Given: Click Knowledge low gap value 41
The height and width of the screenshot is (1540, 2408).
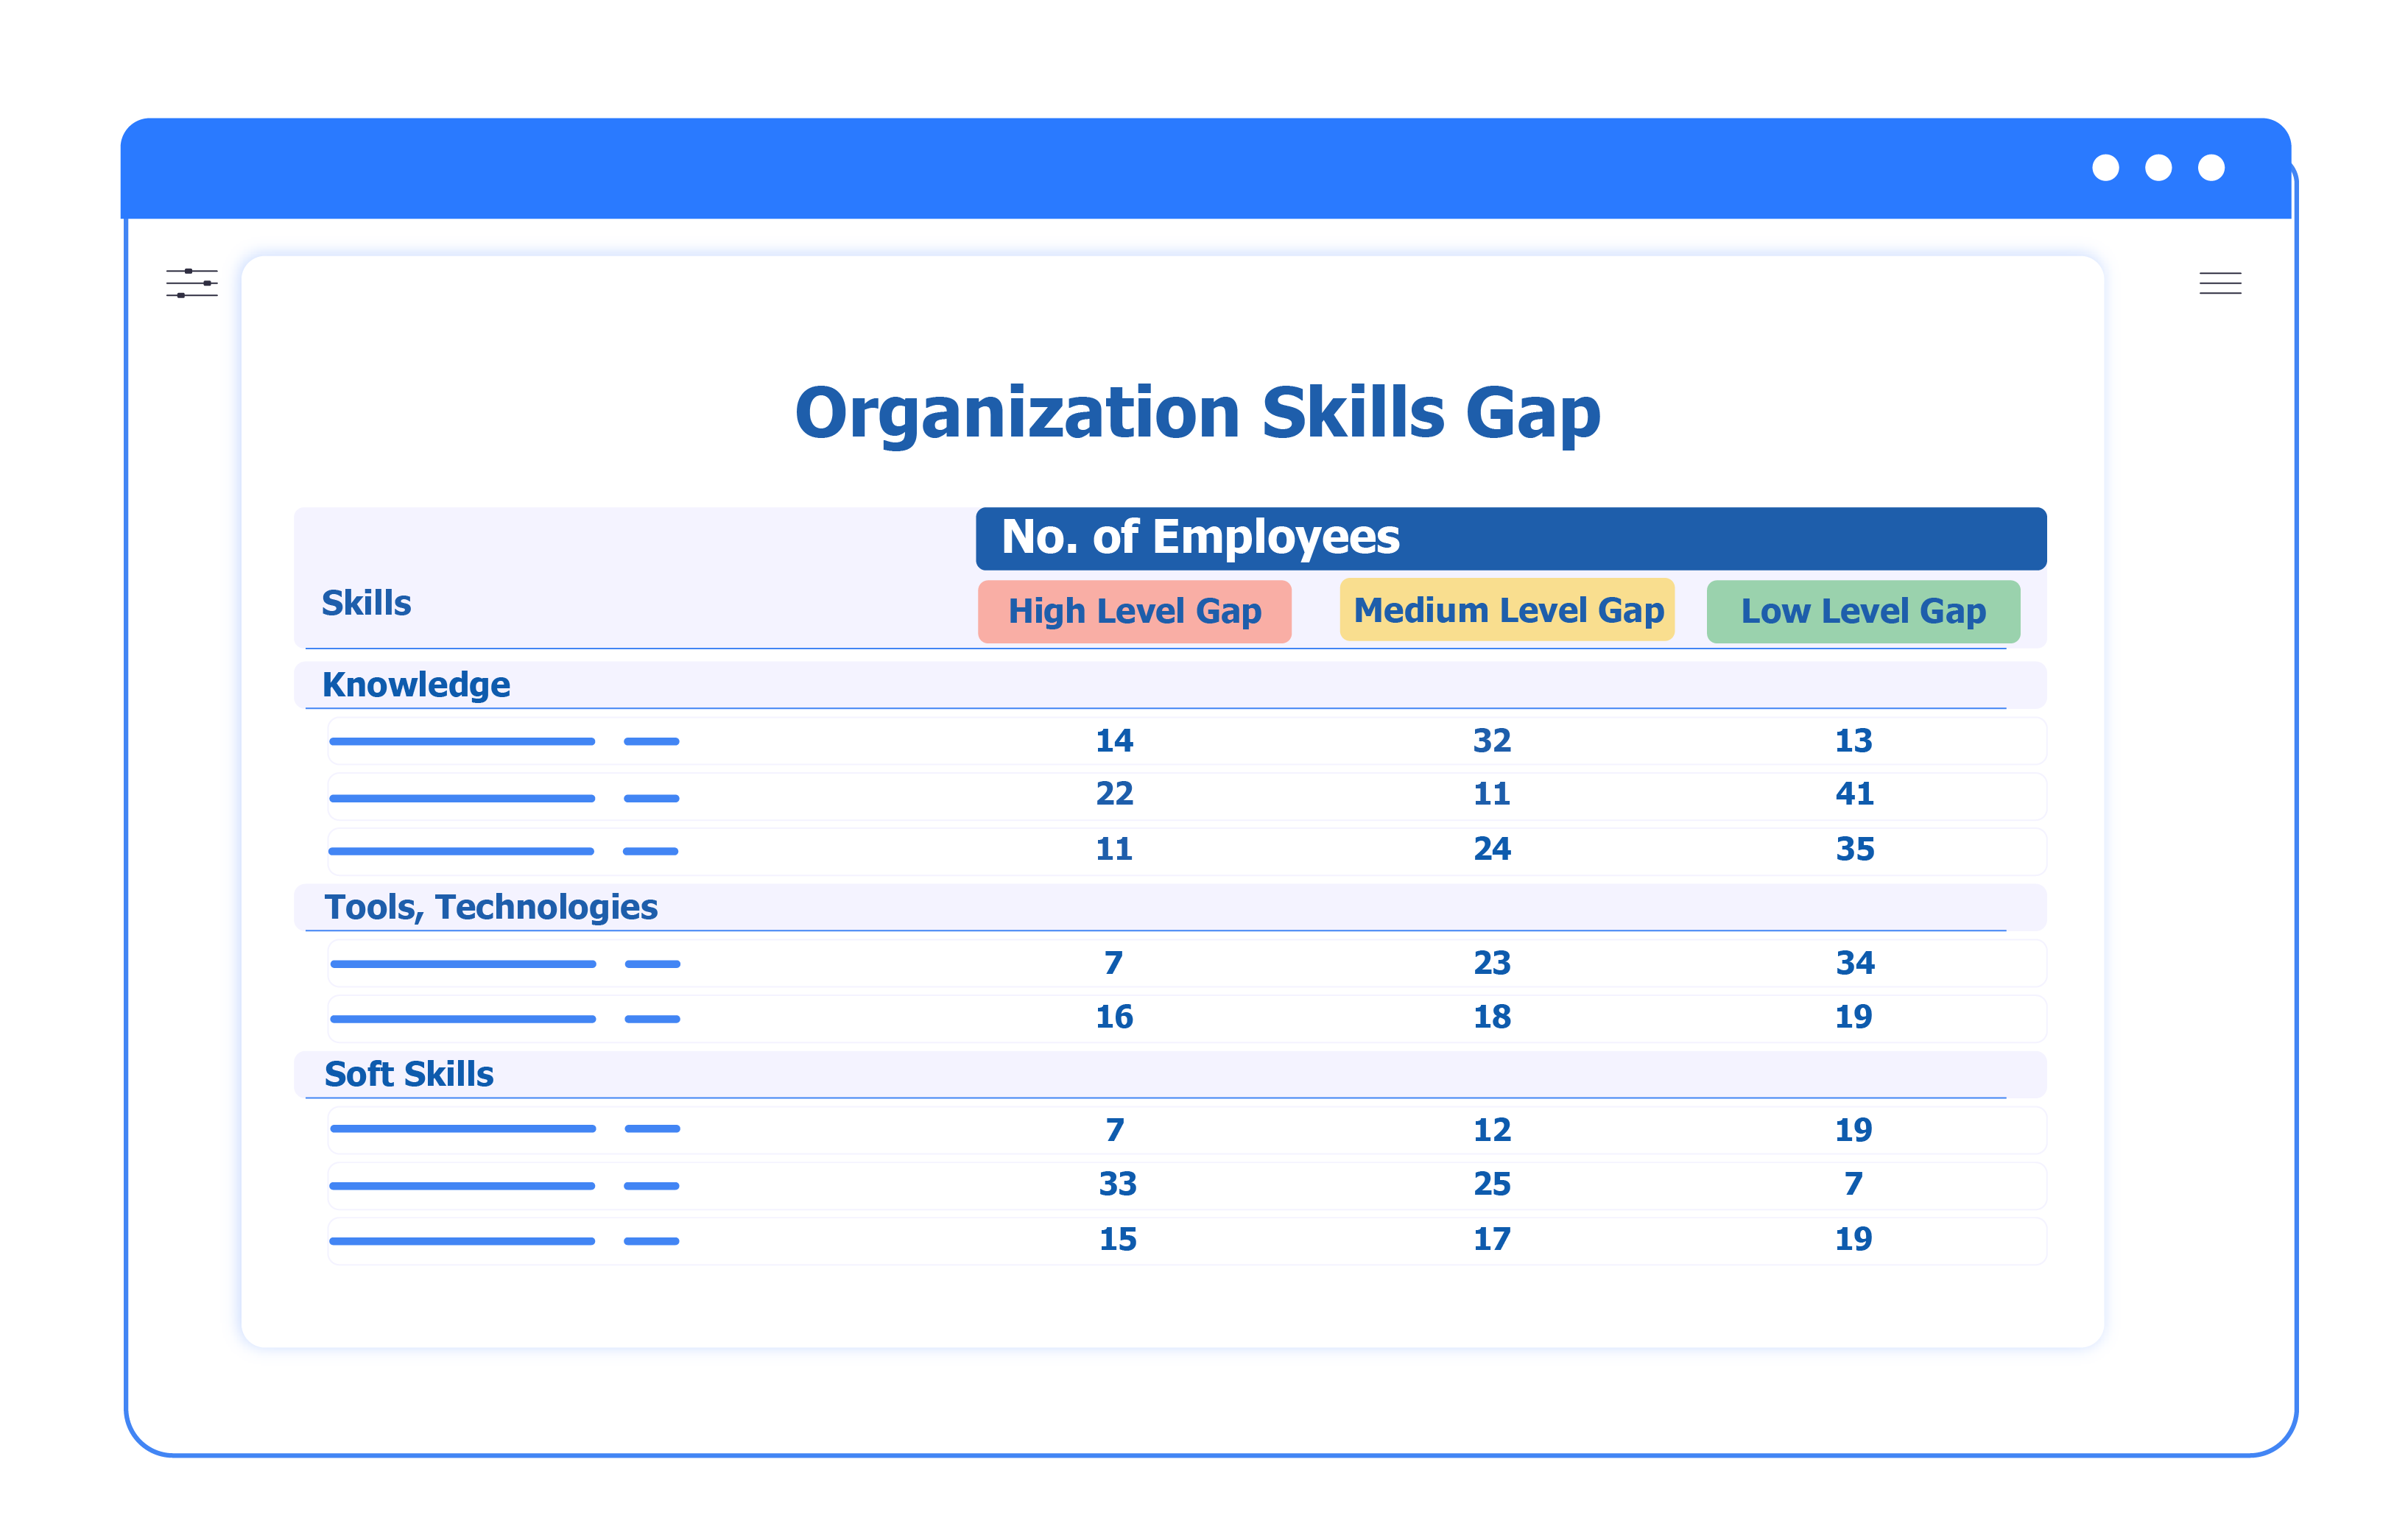Looking at the screenshot, I should (x=1853, y=794).
